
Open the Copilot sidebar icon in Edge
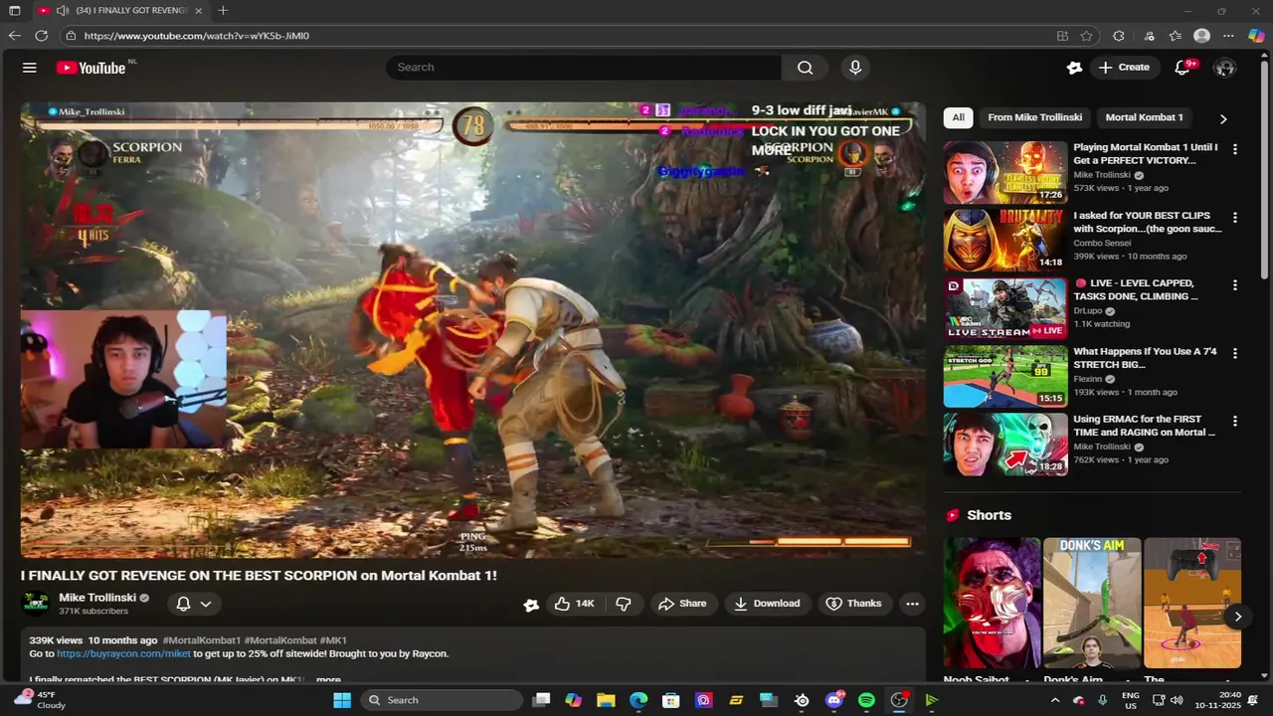(1256, 36)
